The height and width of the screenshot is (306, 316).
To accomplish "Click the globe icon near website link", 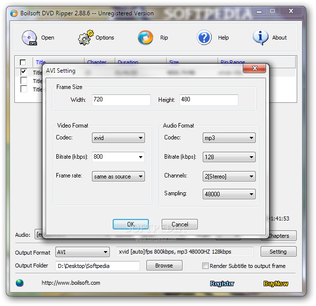I will coord(20,283).
